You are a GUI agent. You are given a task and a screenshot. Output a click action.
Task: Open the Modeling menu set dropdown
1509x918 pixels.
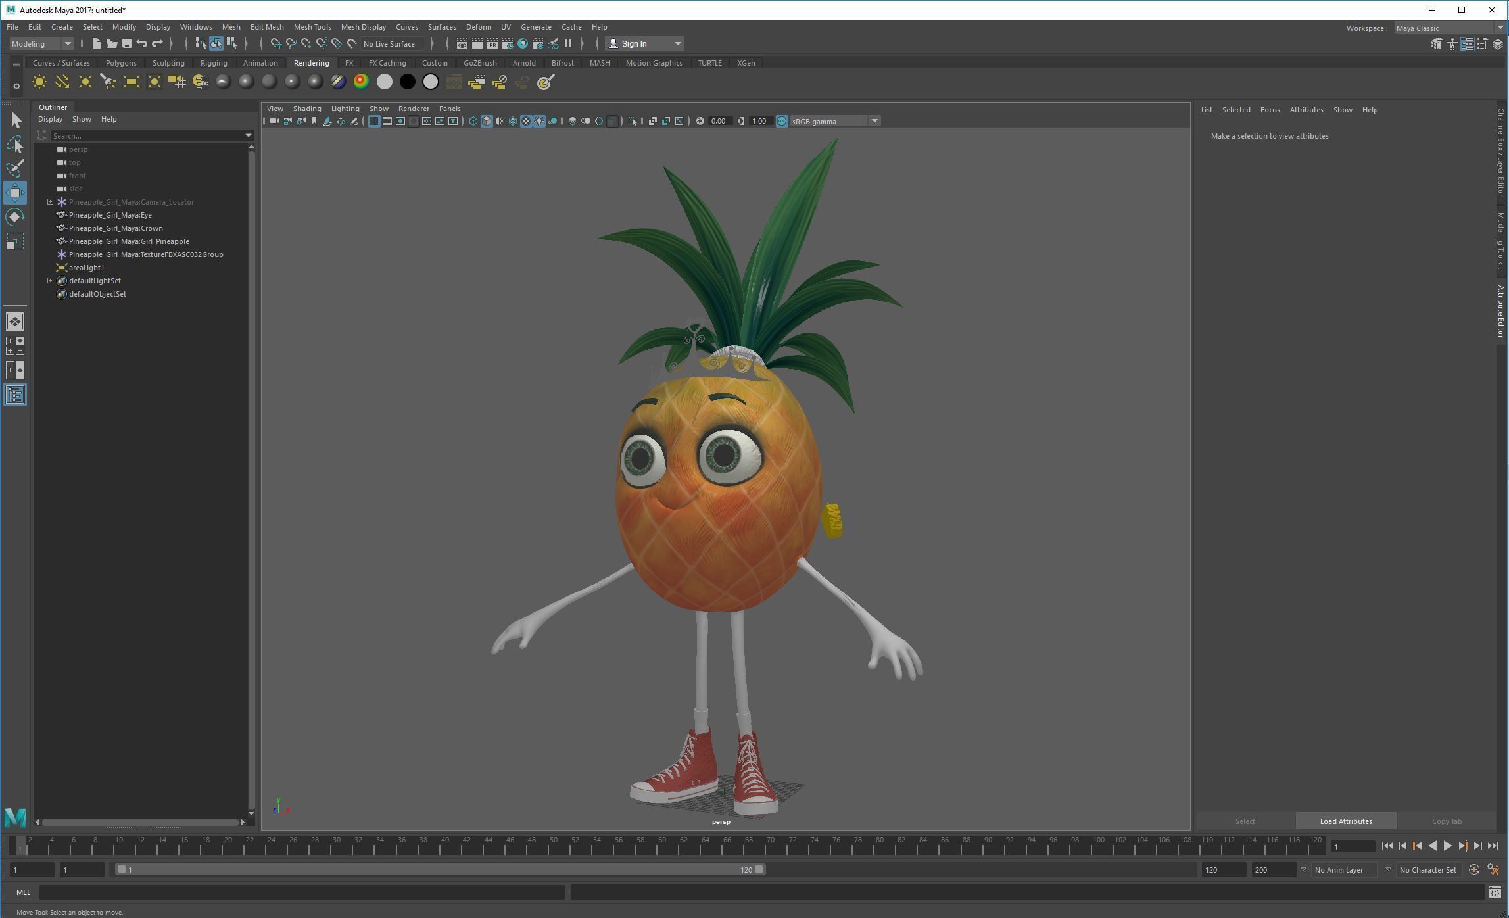point(41,44)
